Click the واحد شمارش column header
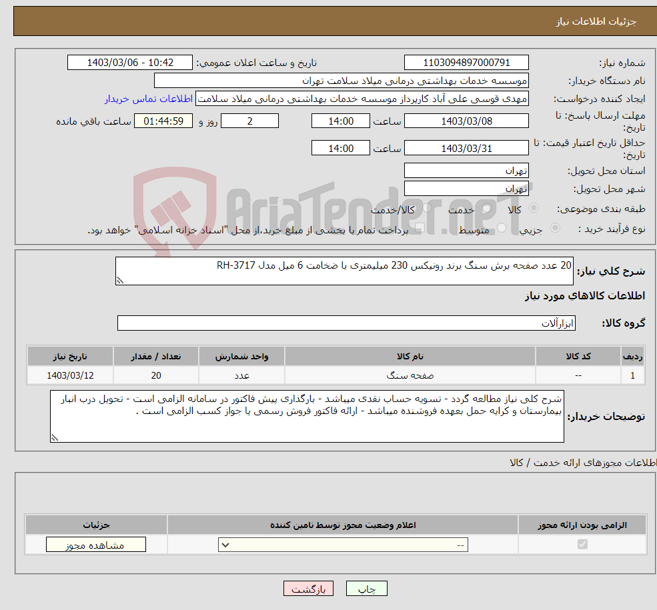657x610 pixels. tap(241, 356)
